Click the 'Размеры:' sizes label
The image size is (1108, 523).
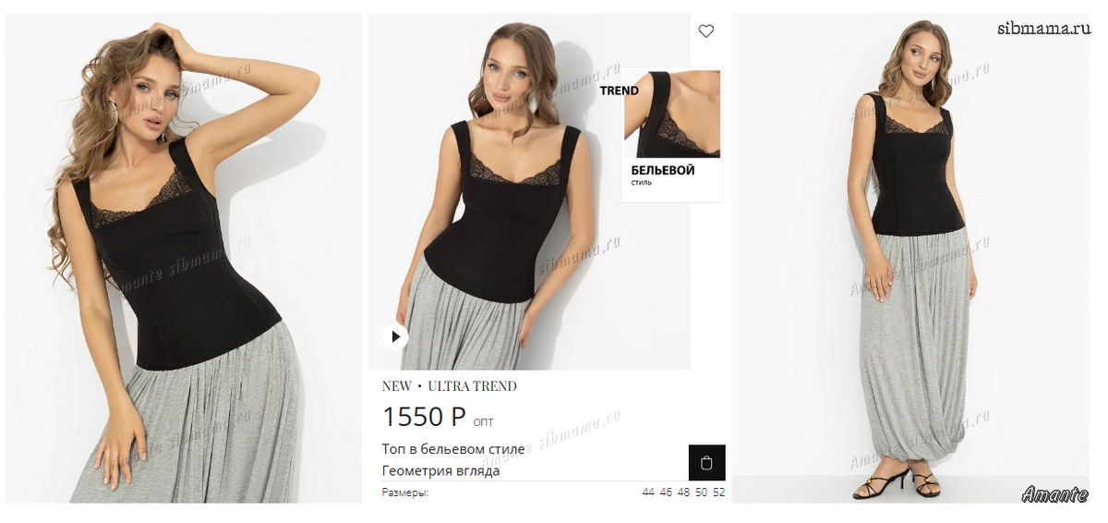pos(405,493)
